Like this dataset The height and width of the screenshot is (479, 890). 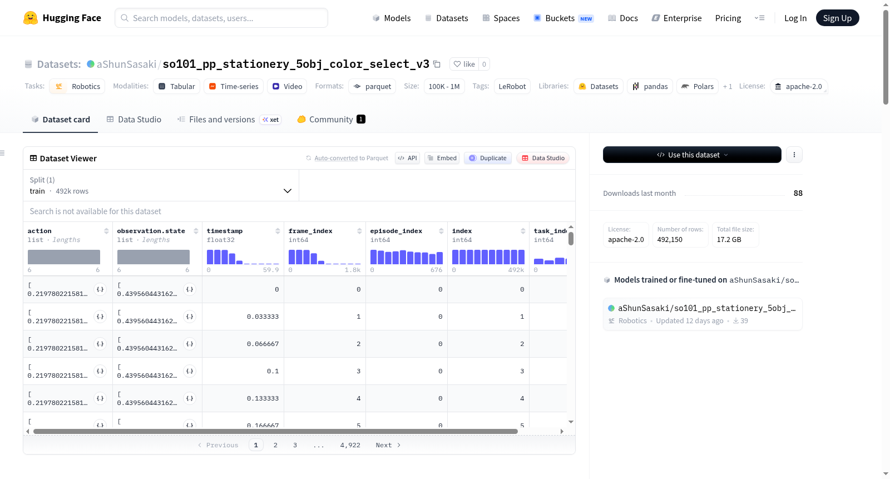(x=464, y=64)
